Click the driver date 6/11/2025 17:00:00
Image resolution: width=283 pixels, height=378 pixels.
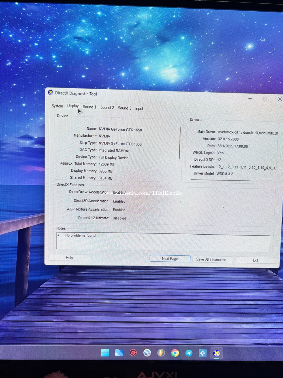233,146
